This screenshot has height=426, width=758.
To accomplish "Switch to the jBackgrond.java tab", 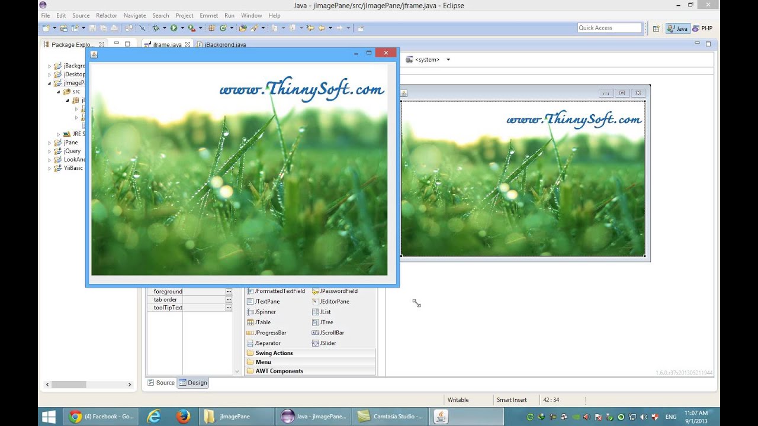I will 221,44.
